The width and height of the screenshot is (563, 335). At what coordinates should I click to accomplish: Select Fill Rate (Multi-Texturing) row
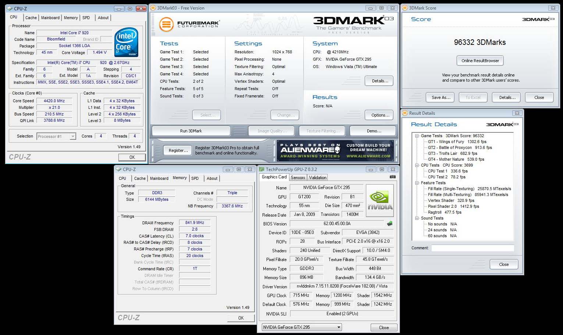[x=468, y=195]
